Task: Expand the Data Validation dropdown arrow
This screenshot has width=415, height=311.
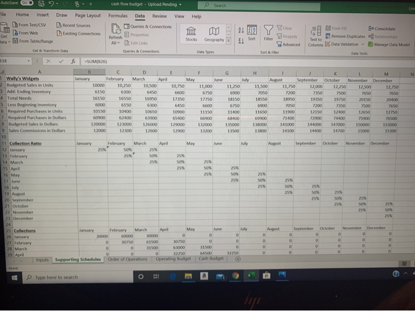Action: [363, 44]
